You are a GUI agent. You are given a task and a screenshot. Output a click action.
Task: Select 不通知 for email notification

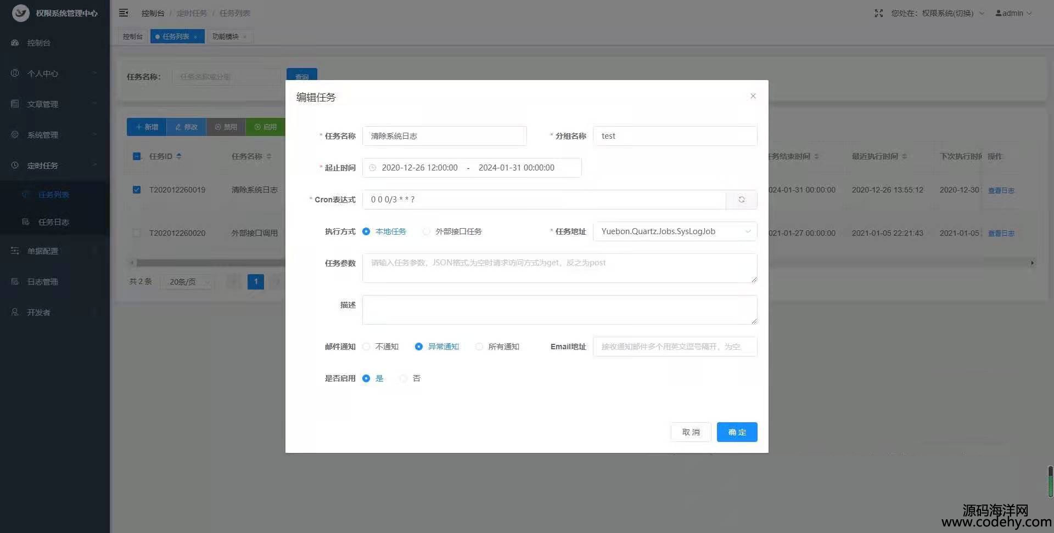click(367, 347)
